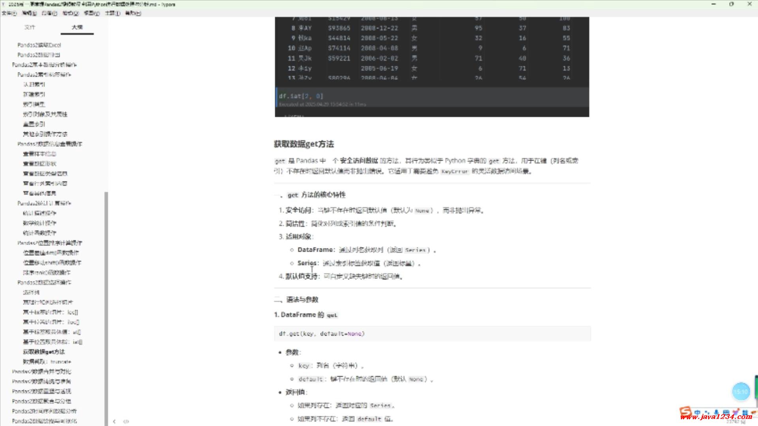Go to 数据截取: truncate outline item
758x426 pixels.
pos(47,362)
